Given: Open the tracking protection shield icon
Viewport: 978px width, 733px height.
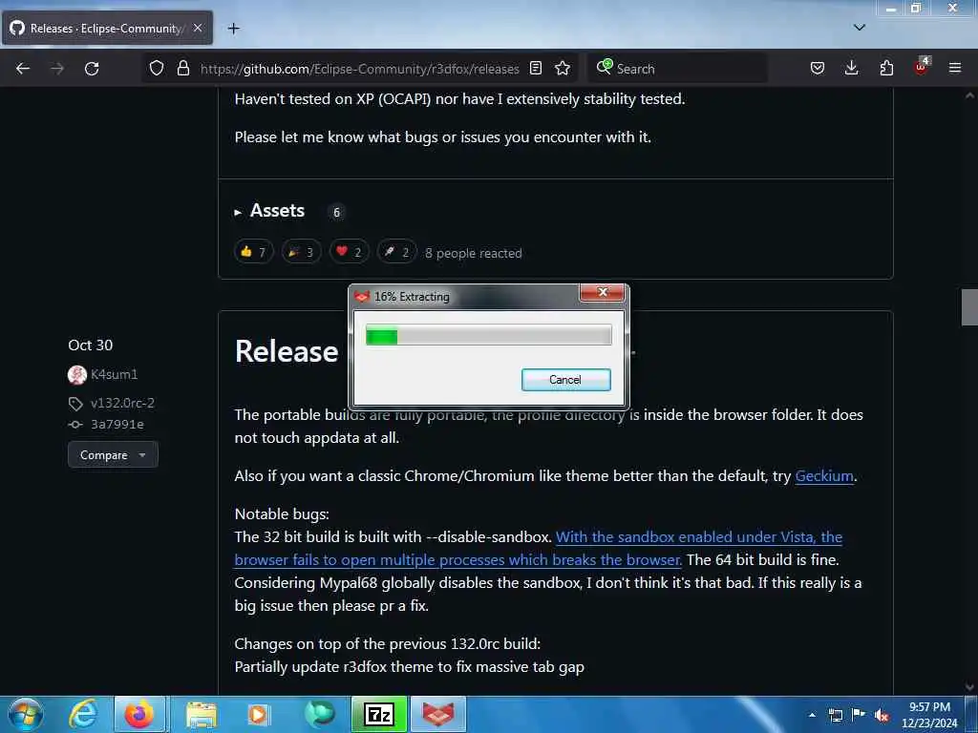Looking at the screenshot, I should 157,69.
